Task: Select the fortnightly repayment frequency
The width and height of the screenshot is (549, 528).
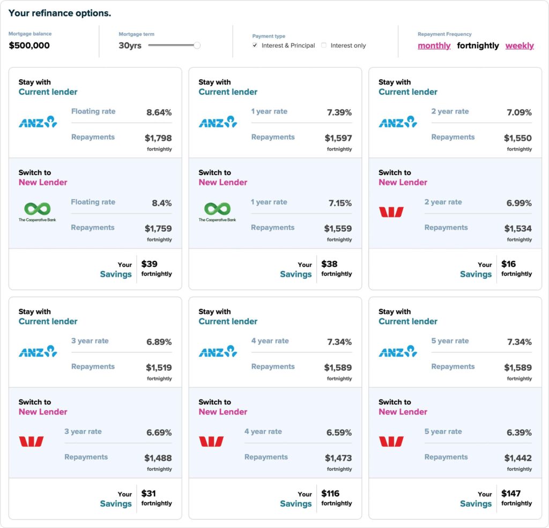Action: coord(478,46)
